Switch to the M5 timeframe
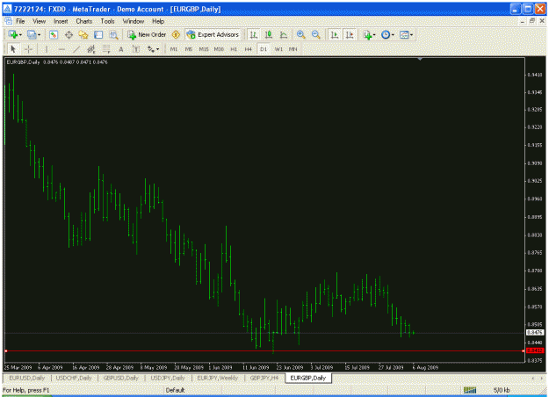The height and width of the screenshot is (397, 549). 188,49
